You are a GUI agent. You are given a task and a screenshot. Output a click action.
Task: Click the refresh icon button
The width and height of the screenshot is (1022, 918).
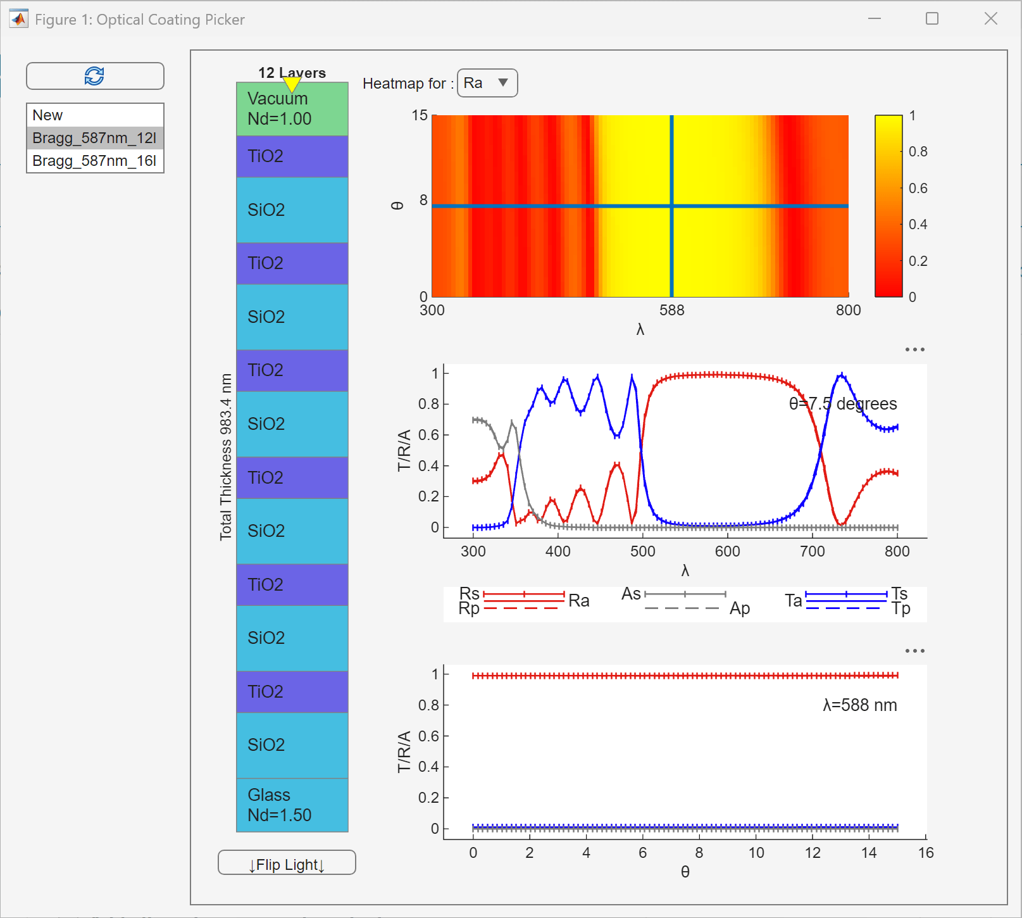95,76
